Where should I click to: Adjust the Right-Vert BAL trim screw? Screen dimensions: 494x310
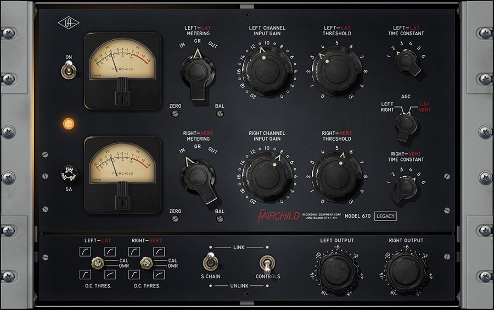click(220, 219)
